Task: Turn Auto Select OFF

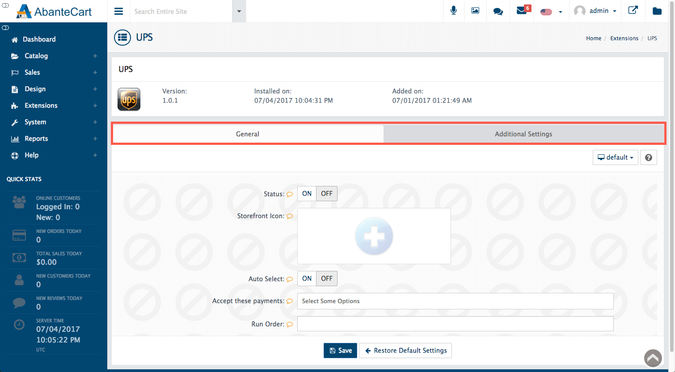Action: pos(327,279)
